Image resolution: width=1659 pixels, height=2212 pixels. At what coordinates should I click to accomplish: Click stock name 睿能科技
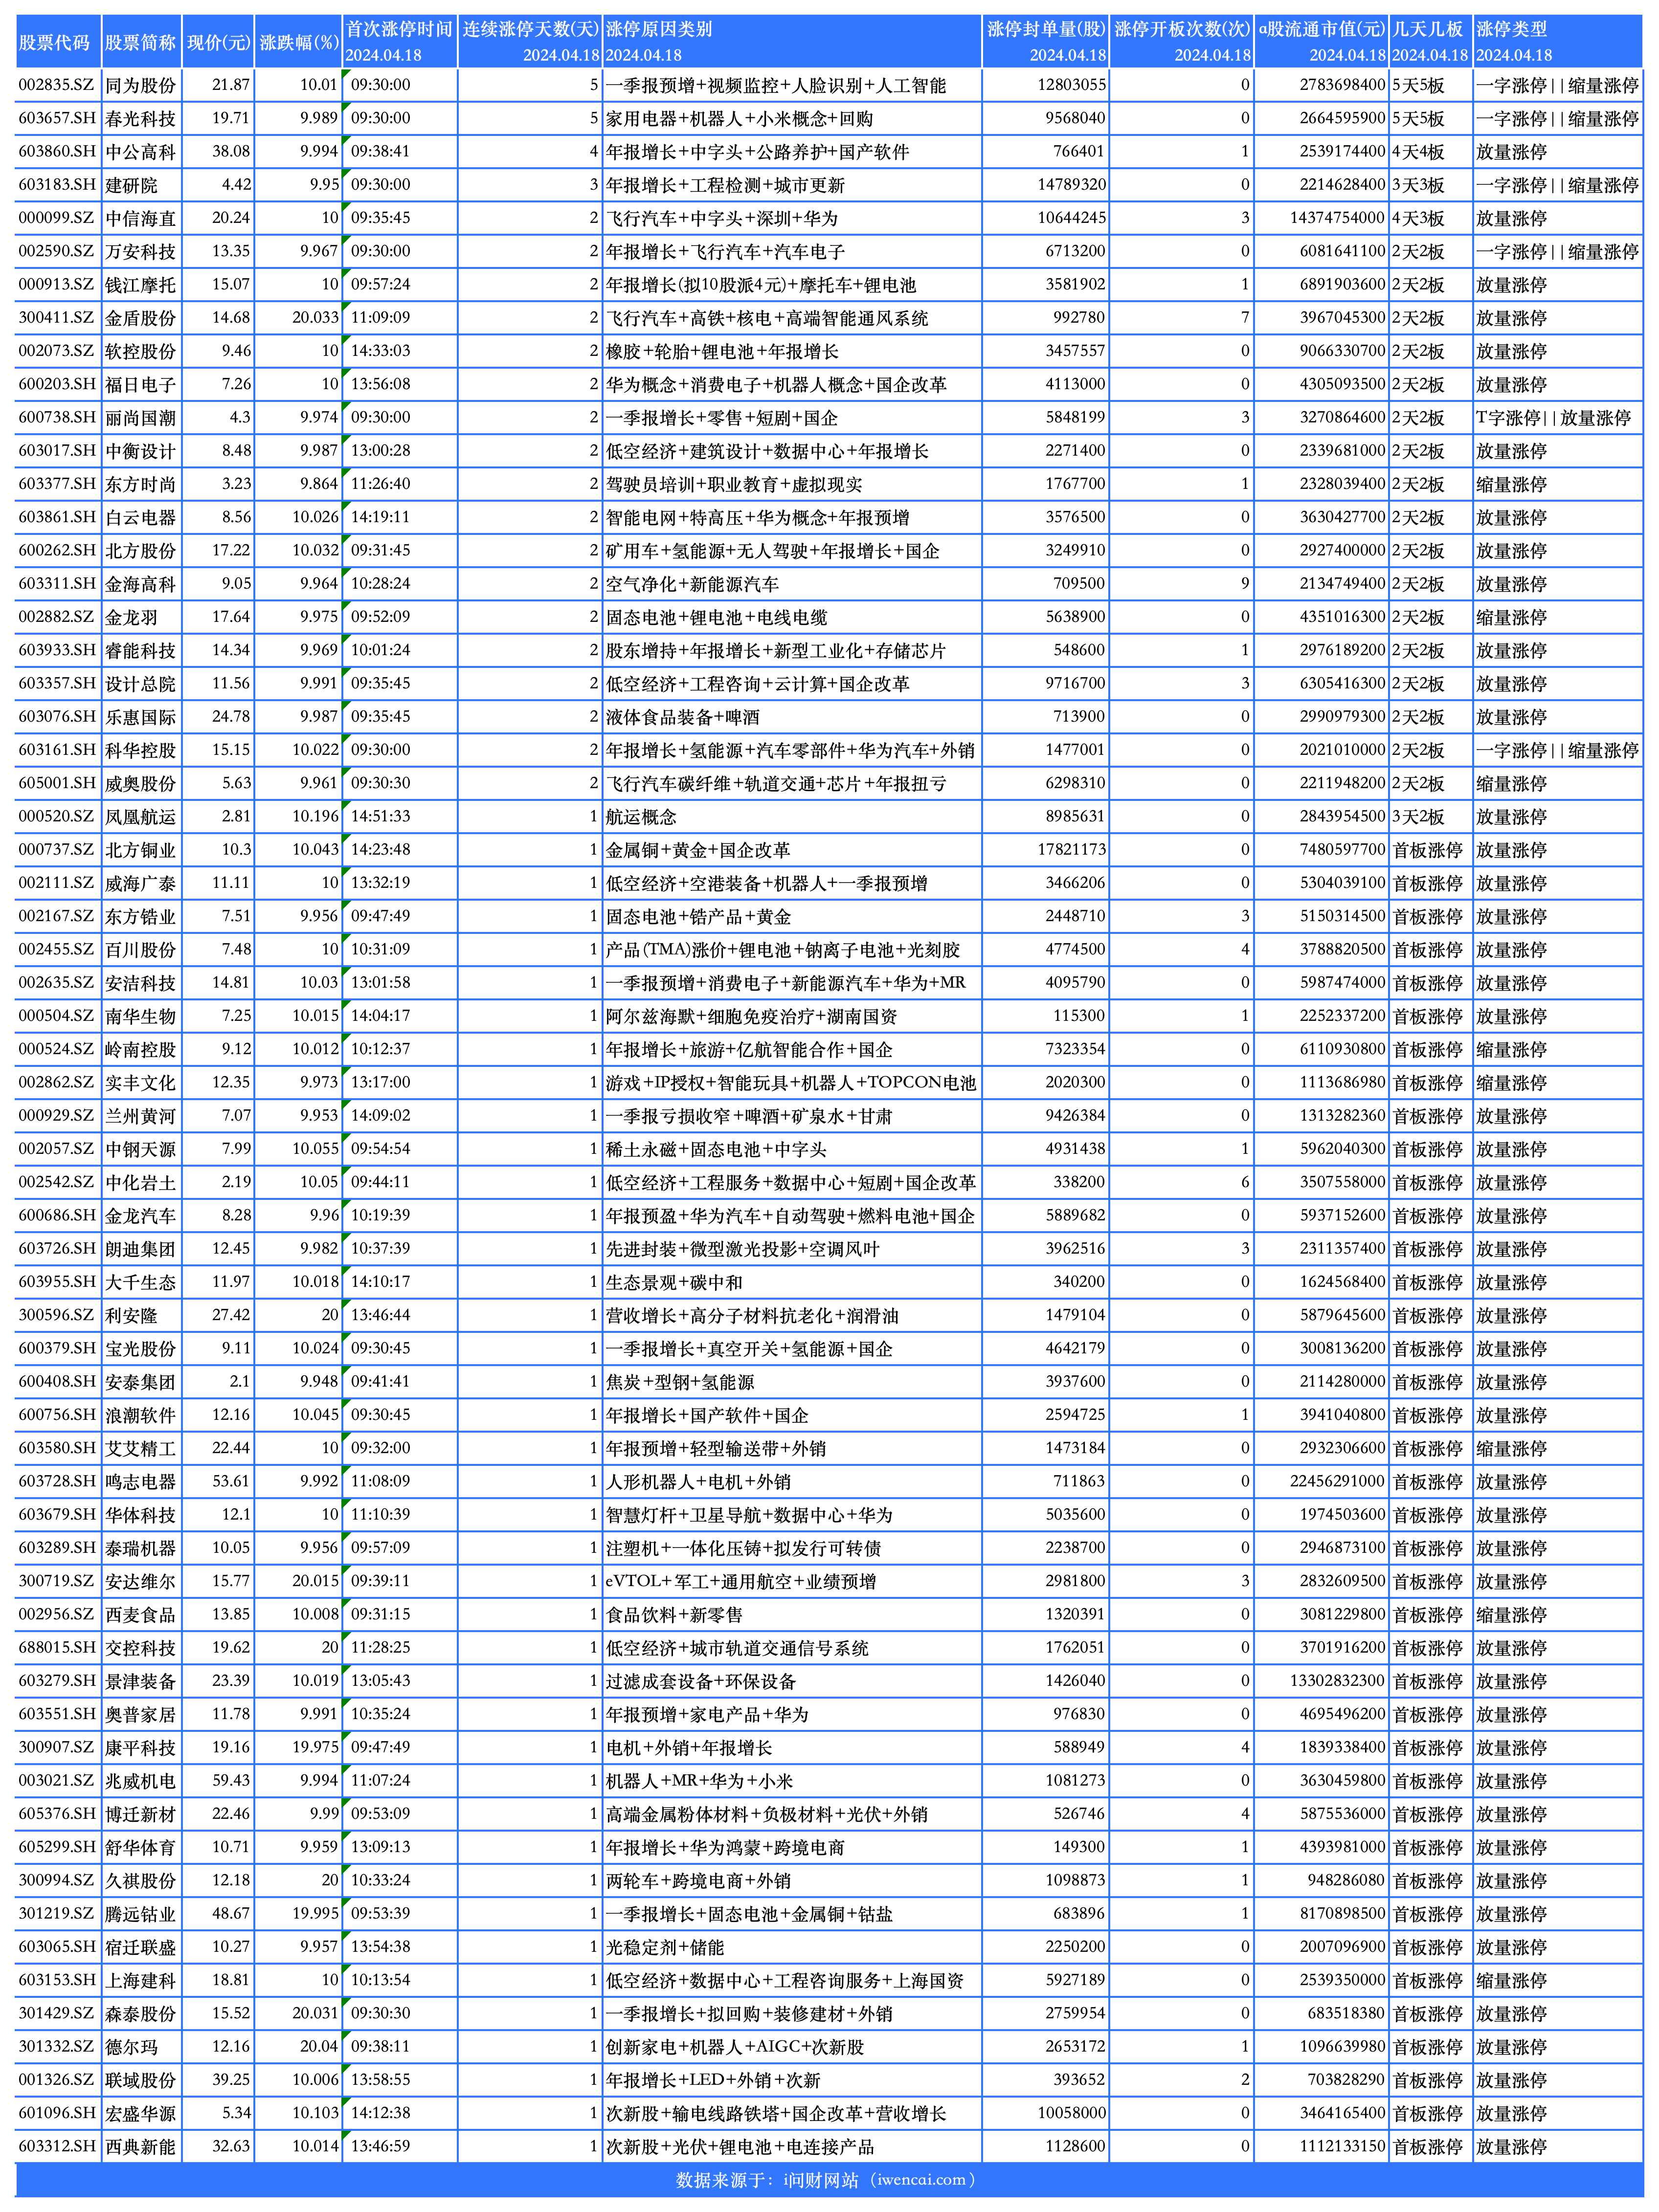pyautogui.click(x=141, y=650)
